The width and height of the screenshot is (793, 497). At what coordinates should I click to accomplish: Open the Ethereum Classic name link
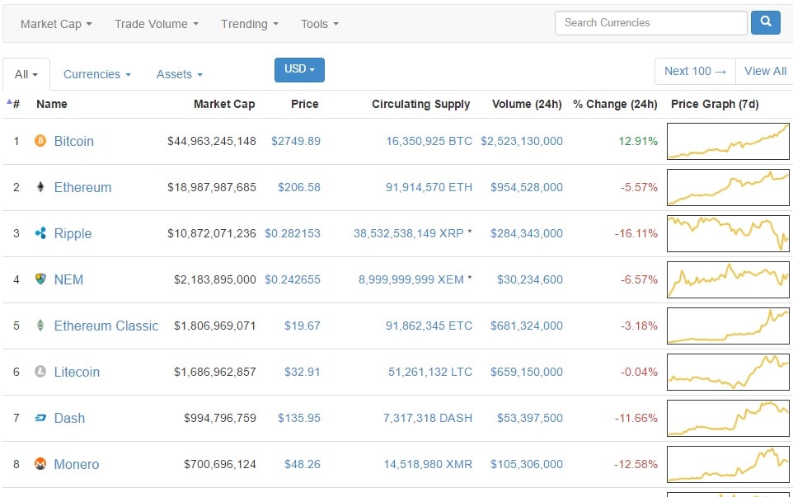pyautogui.click(x=106, y=326)
